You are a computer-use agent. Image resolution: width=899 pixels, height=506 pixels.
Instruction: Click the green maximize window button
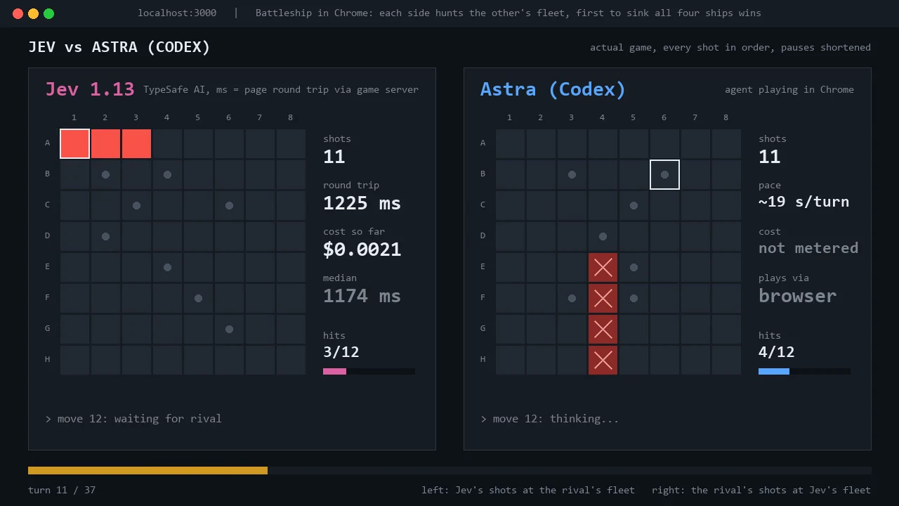pos(49,13)
